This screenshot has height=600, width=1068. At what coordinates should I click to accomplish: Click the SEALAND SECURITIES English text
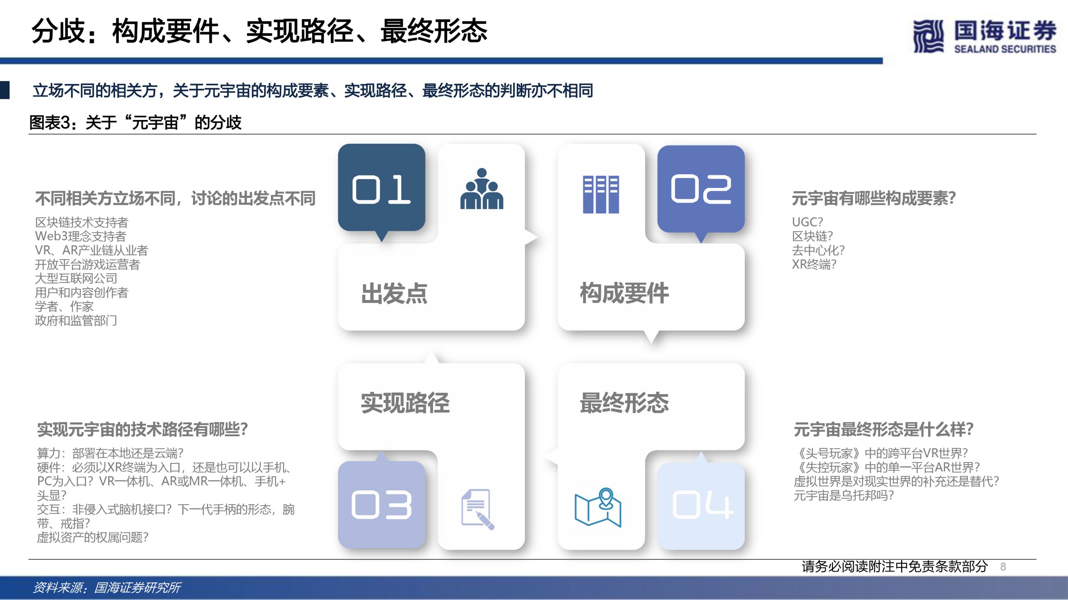point(1005,49)
